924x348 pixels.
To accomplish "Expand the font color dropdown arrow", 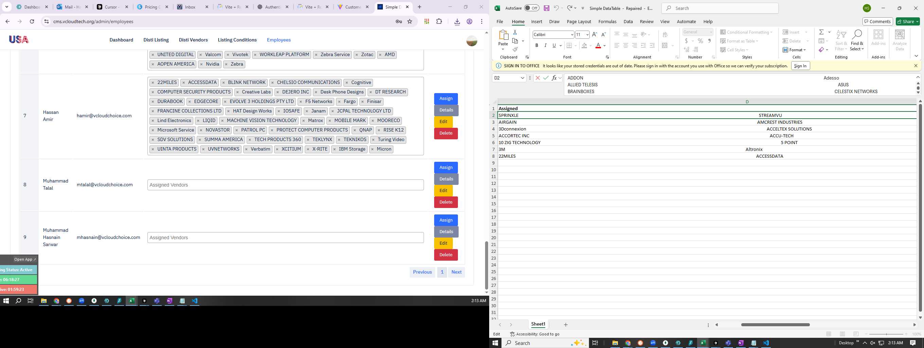I will pyautogui.click(x=604, y=46).
